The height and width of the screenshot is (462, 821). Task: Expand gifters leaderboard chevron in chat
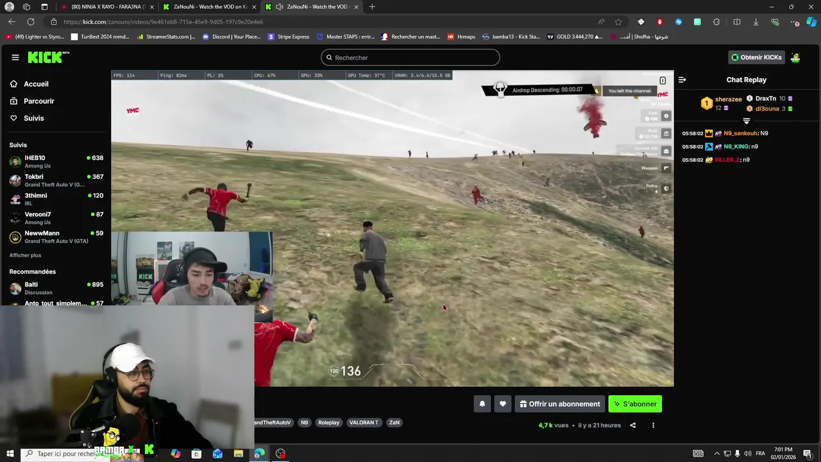point(746,121)
